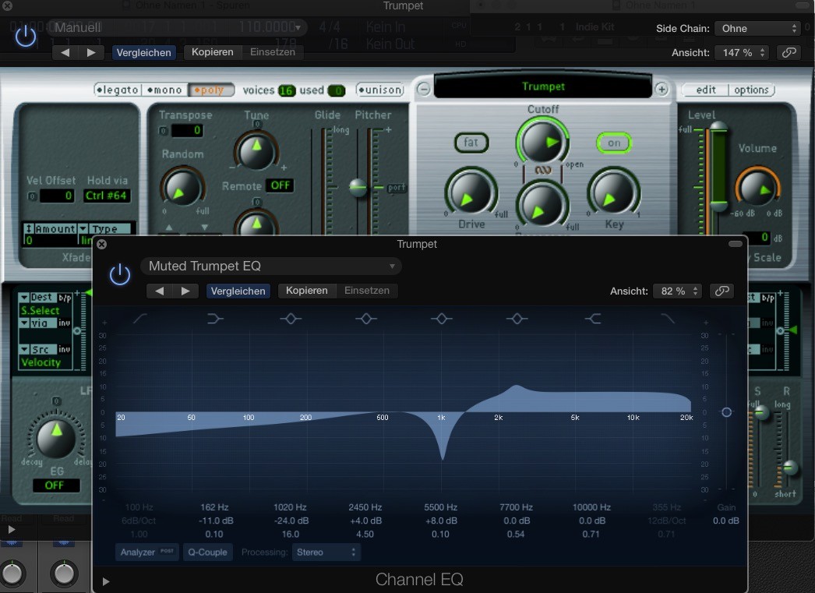Viewport: 815px width, 593px height.
Task: Open the options menu in sampler
Action: (751, 90)
